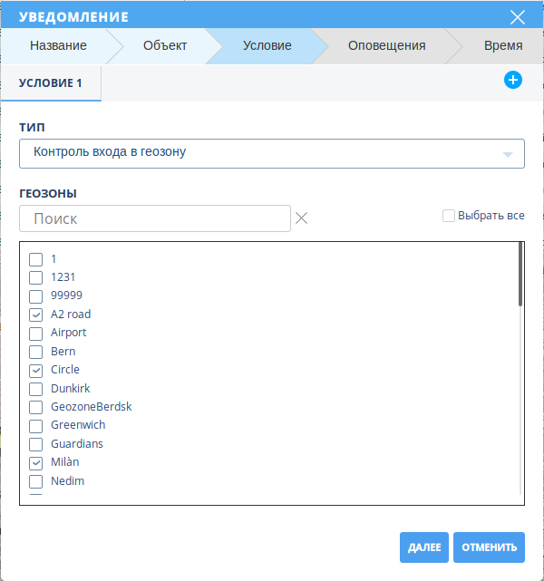Open the 'Оповещения' step

(x=387, y=45)
